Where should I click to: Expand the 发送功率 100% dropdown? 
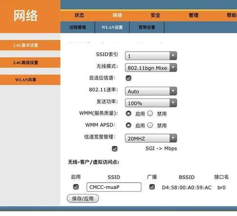point(151,103)
